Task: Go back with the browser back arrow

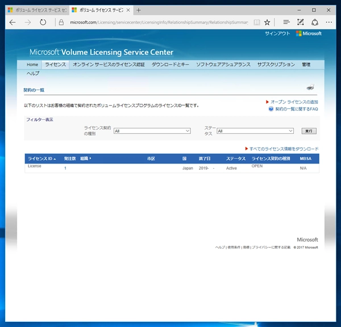Action: 13,22
